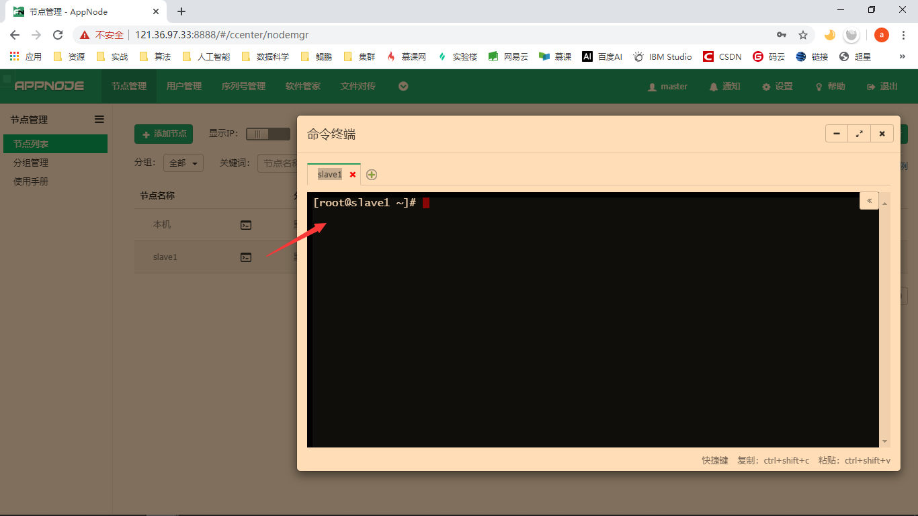Click the 不安全 security warning icon
This screenshot has width=918, height=516.
[85, 35]
